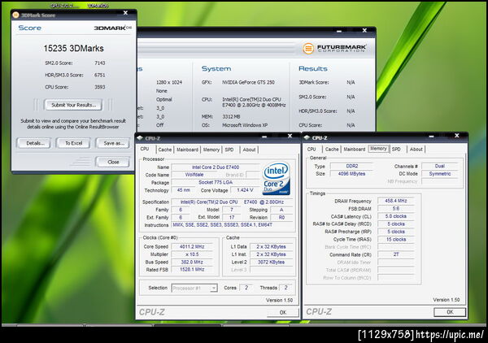The height and width of the screenshot is (343, 488).
Task: Click Close button in 3DMark Score
Action: 113,162
